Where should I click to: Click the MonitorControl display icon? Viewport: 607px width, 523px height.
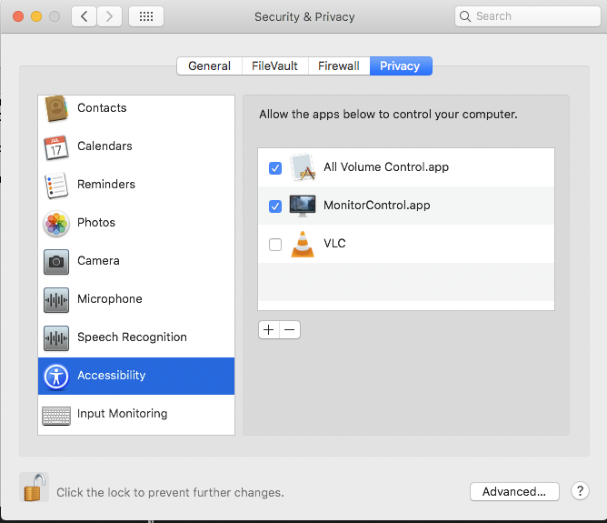pyautogui.click(x=303, y=206)
